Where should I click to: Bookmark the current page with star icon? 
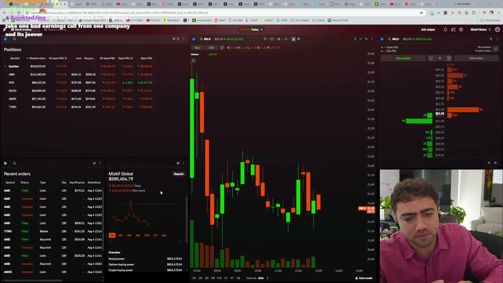(421, 13)
